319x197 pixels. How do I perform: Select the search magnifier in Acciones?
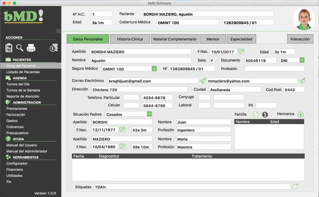pyautogui.click(x=20, y=47)
